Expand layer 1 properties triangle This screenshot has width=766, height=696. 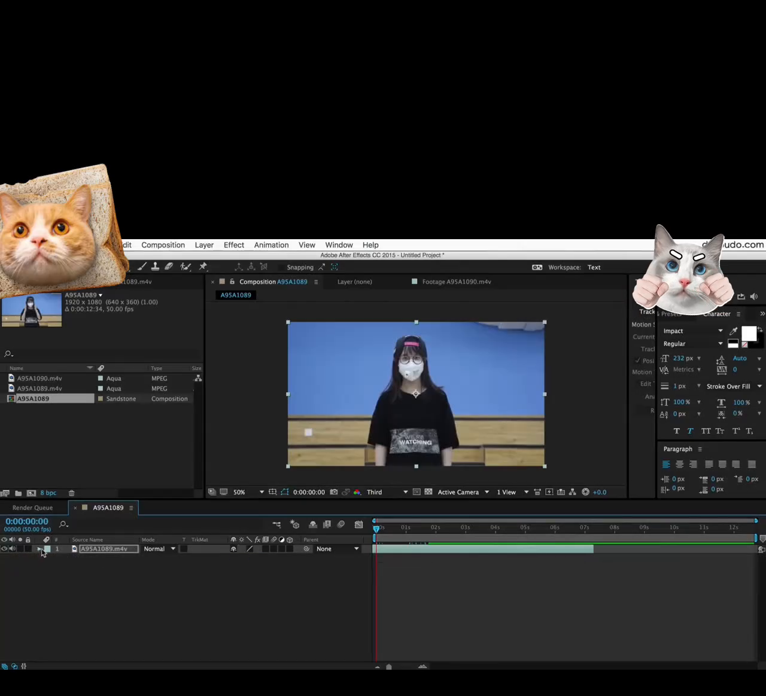[39, 549]
